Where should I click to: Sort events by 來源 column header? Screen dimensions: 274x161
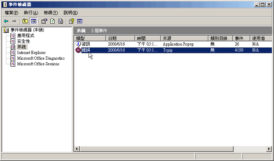point(184,38)
